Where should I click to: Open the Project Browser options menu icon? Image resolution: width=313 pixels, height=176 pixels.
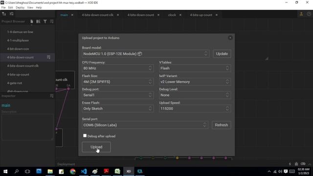coord(52,22)
